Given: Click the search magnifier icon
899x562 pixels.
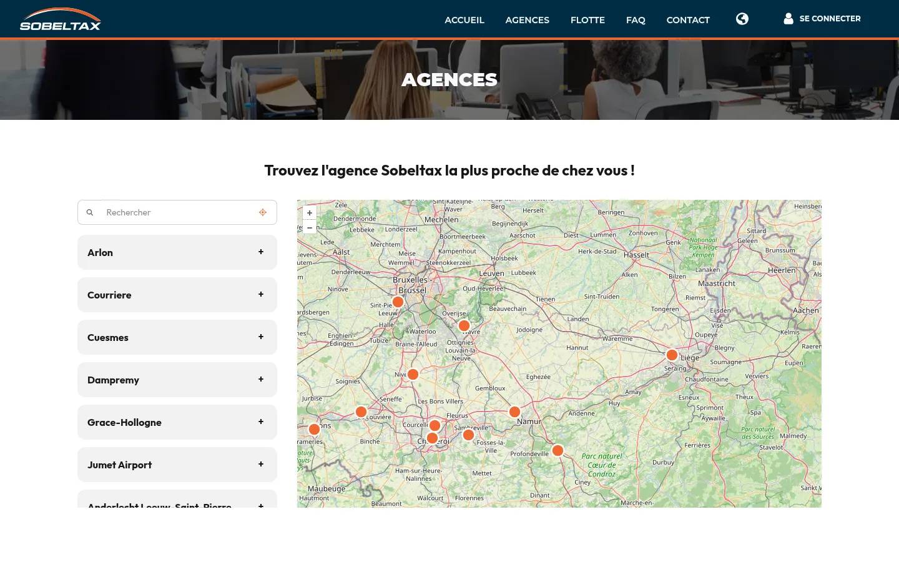Looking at the screenshot, I should click(x=90, y=212).
